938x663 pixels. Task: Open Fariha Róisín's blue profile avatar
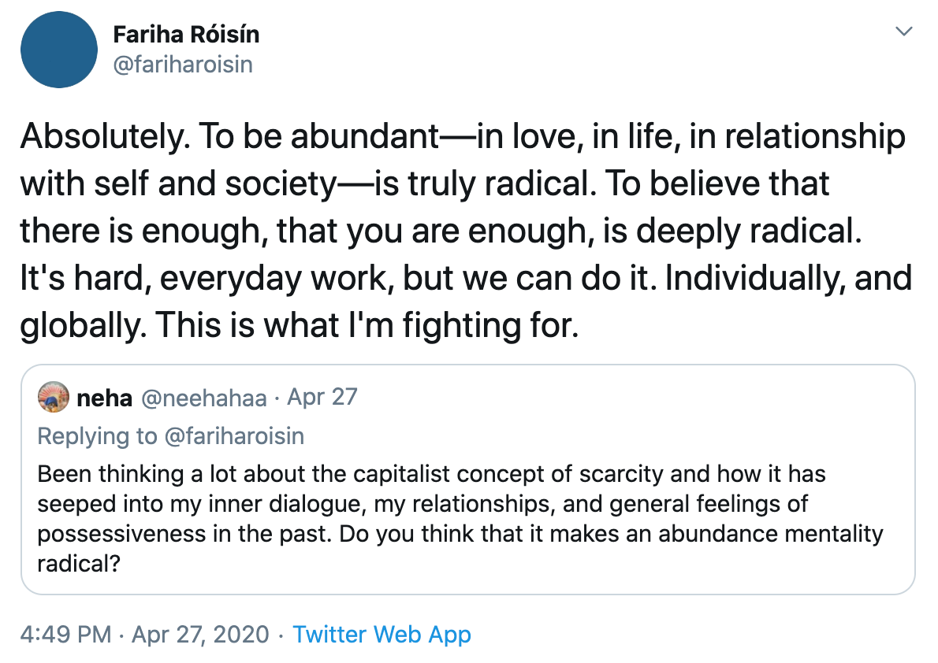click(58, 50)
